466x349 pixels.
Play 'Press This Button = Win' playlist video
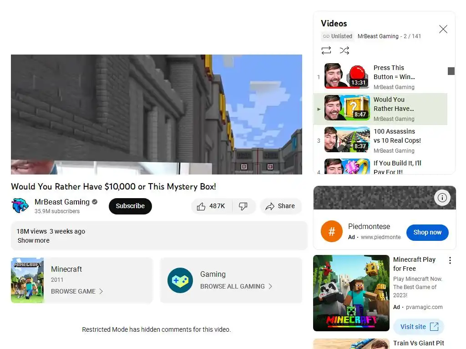(x=380, y=77)
